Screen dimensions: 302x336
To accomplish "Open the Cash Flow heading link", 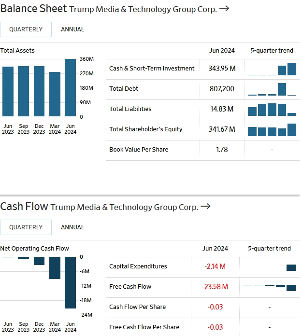I will click(24, 207).
